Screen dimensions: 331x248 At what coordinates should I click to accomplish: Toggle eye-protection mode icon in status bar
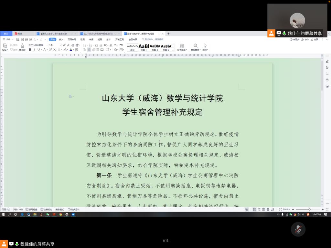coord(247,209)
